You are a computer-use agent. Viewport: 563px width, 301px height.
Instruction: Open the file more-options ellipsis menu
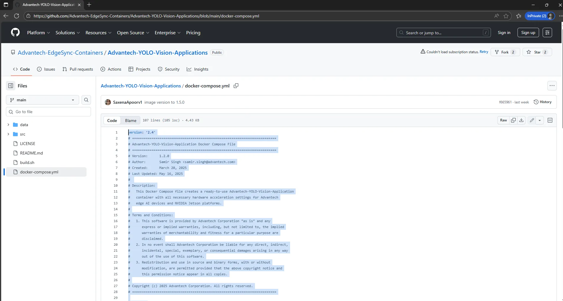(x=552, y=86)
